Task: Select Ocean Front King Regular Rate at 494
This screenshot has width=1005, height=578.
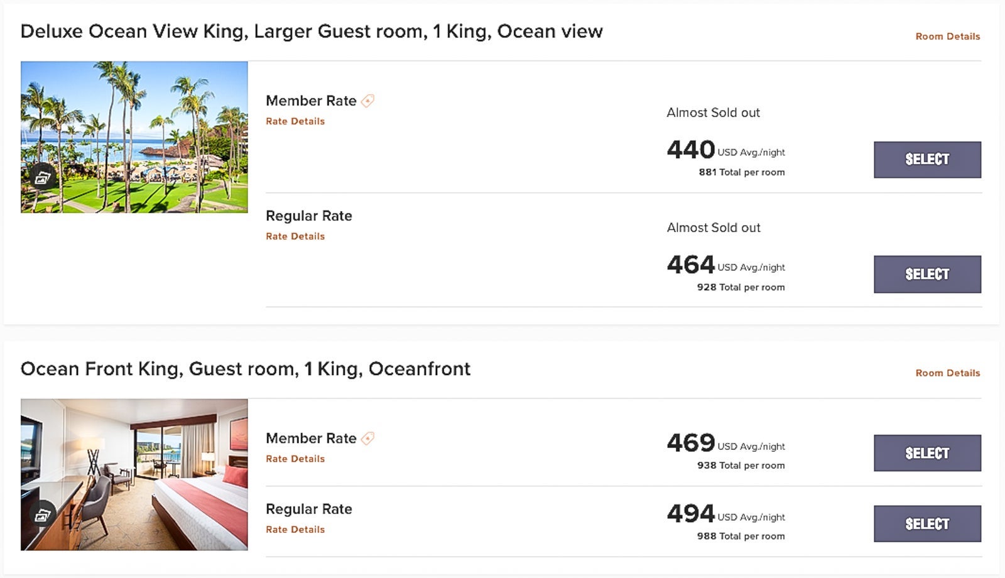Action: tap(926, 523)
